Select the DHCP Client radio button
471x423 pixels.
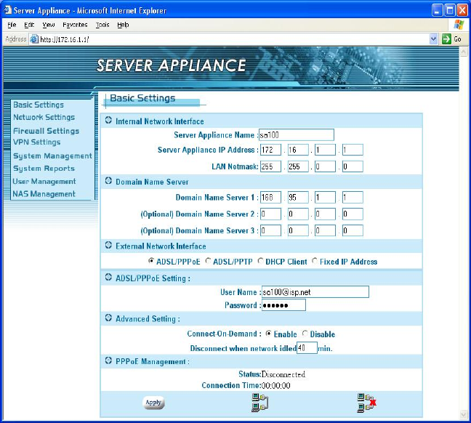click(260, 261)
